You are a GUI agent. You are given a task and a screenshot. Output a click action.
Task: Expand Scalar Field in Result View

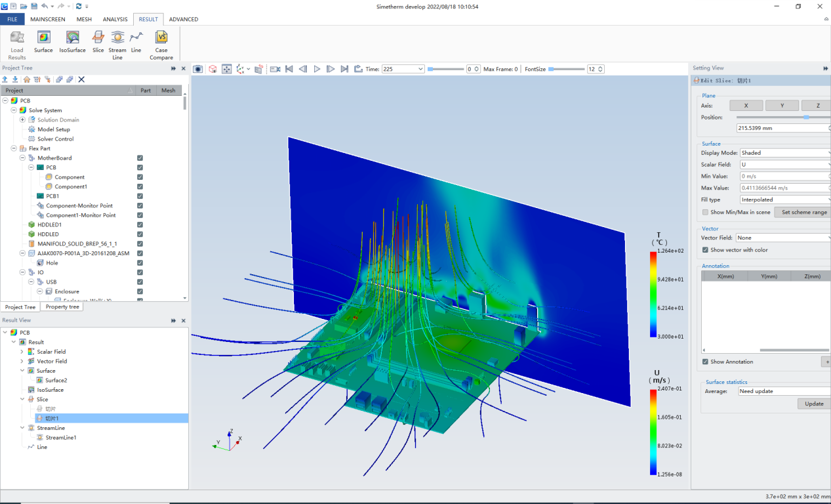pos(22,352)
